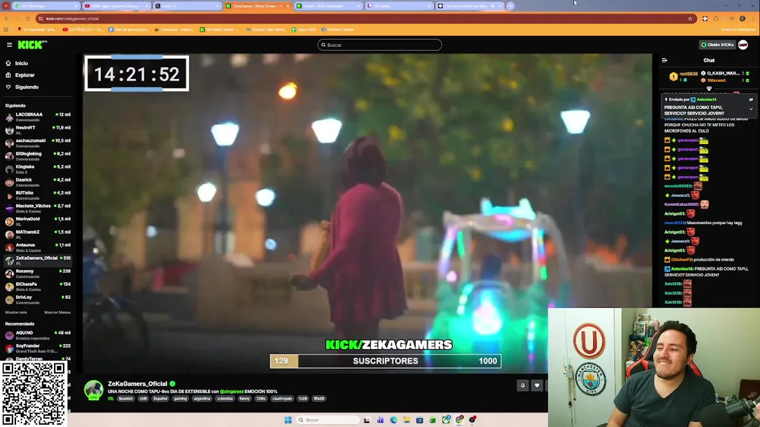Screen dimensions: 760x427
Task: Toggle follow with the heart icon
Action: click(537, 385)
